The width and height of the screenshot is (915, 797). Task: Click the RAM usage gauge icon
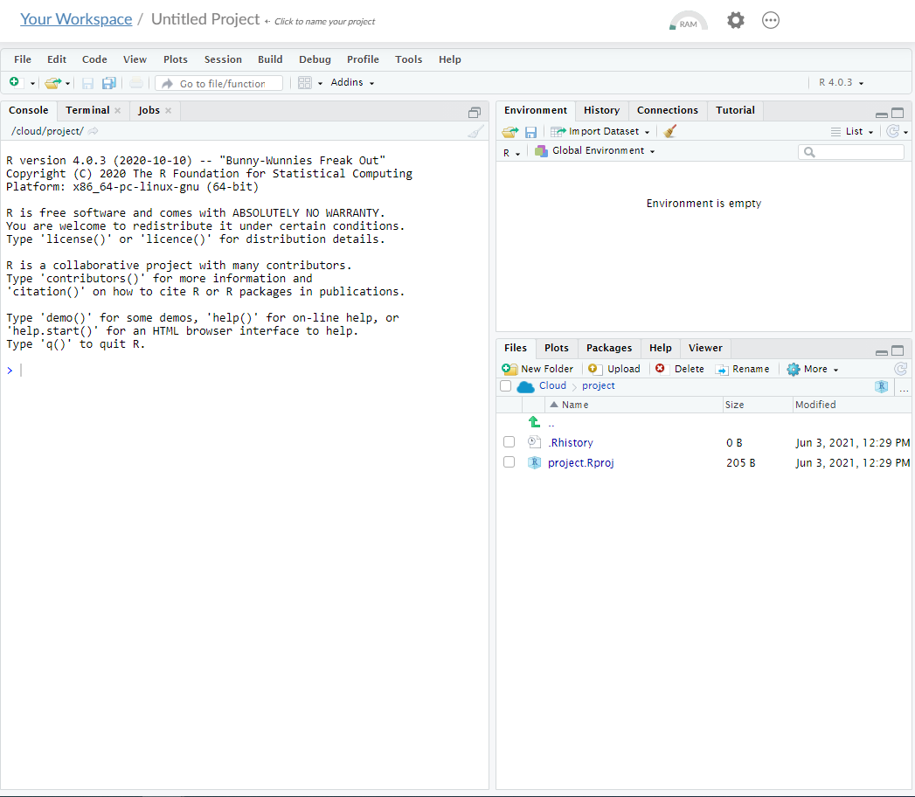coord(688,21)
